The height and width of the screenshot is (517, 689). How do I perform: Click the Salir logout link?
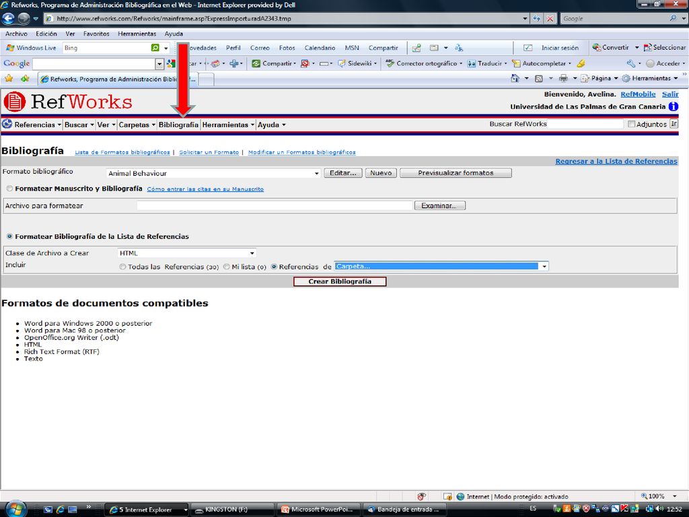click(670, 94)
